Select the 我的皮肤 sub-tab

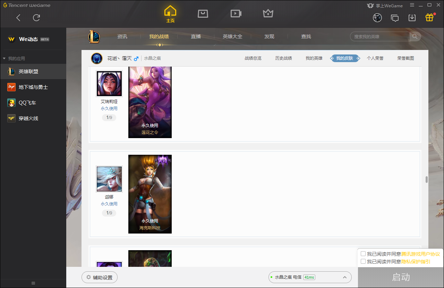[x=344, y=58]
